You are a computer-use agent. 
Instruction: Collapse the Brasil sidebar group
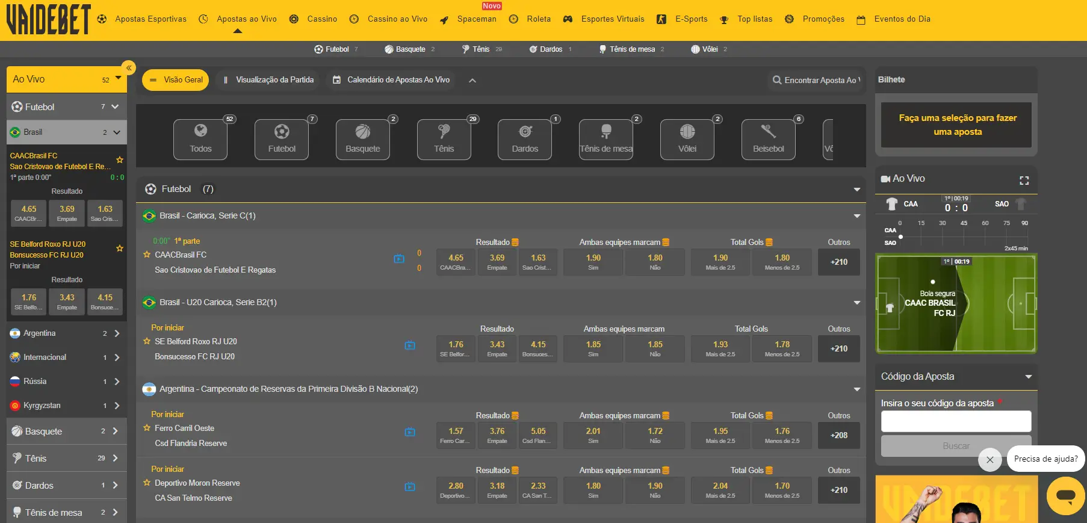click(x=117, y=132)
